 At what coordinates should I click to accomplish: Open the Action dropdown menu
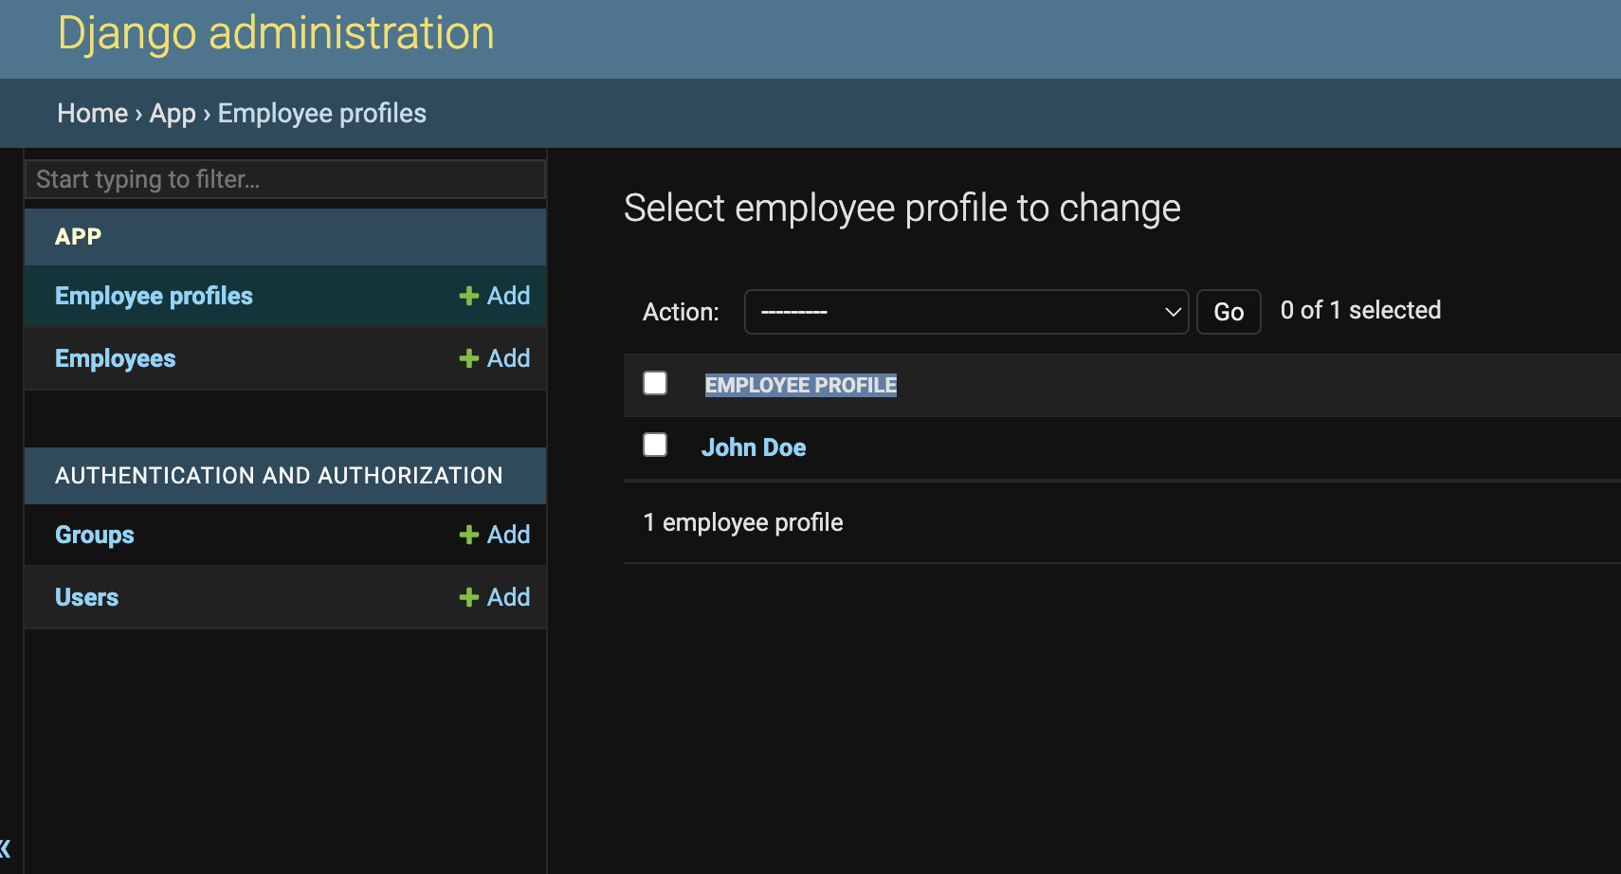click(x=966, y=311)
